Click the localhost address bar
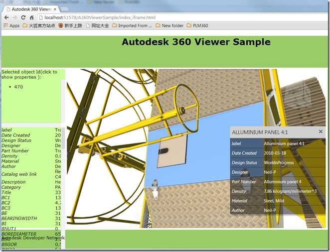The image size is (330, 252). (x=182, y=17)
